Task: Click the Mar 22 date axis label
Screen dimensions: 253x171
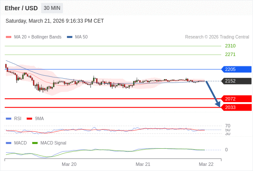Action: tap(206, 164)
